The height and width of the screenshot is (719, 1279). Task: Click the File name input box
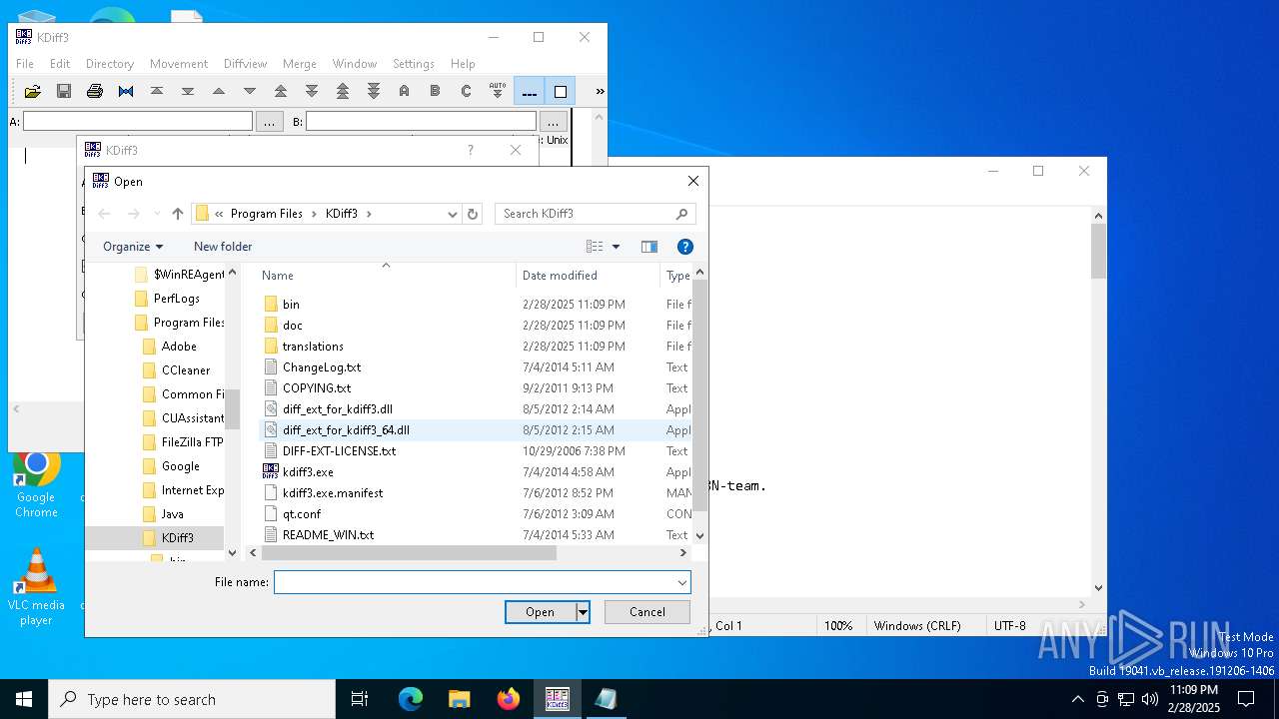476,582
